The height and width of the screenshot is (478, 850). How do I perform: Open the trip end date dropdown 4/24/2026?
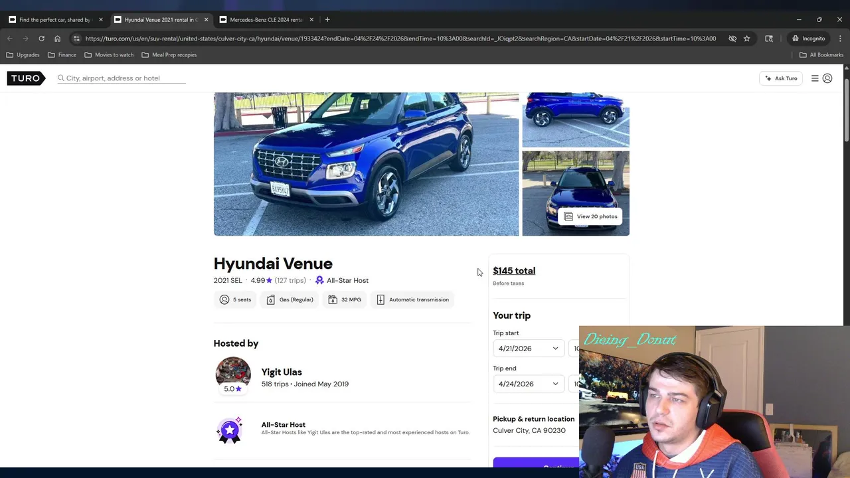[529, 384]
